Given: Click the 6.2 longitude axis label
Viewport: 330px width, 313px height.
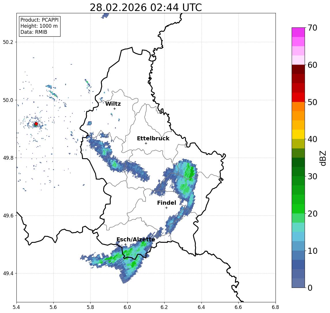Looking at the screenshot, I should coord(164,307).
